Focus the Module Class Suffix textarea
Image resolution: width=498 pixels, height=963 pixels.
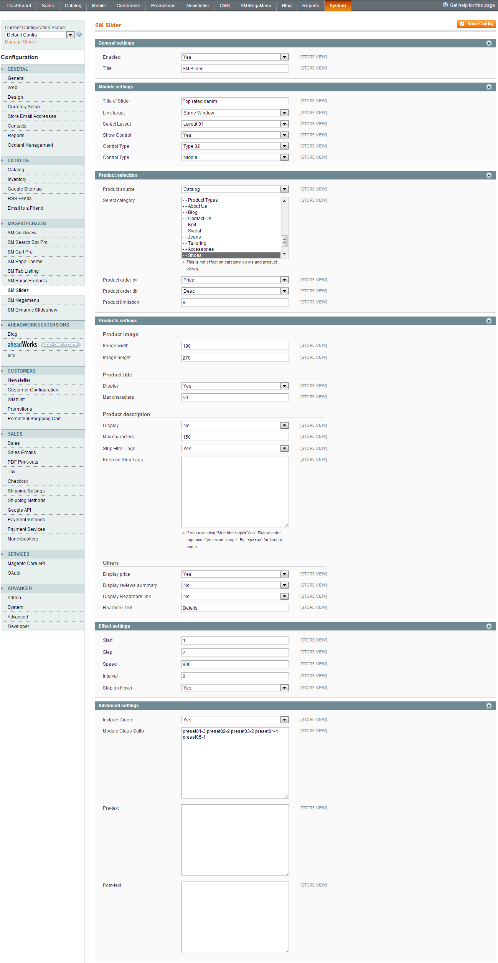coord(235,763)
